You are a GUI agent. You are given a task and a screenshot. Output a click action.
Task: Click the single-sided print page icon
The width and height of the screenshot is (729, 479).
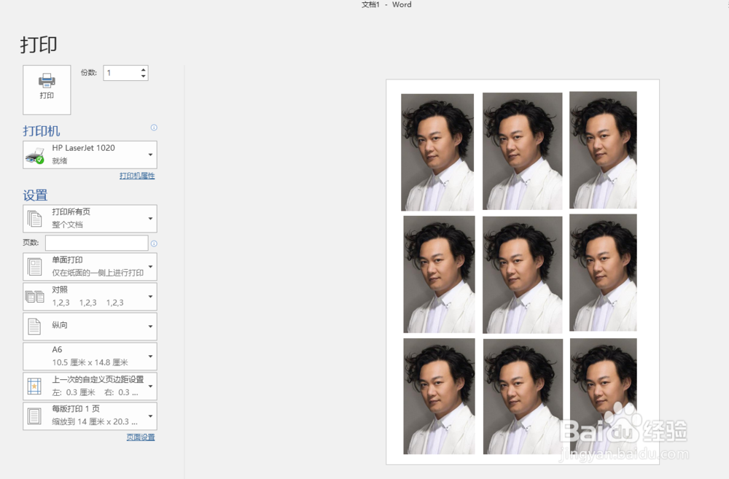34,267
